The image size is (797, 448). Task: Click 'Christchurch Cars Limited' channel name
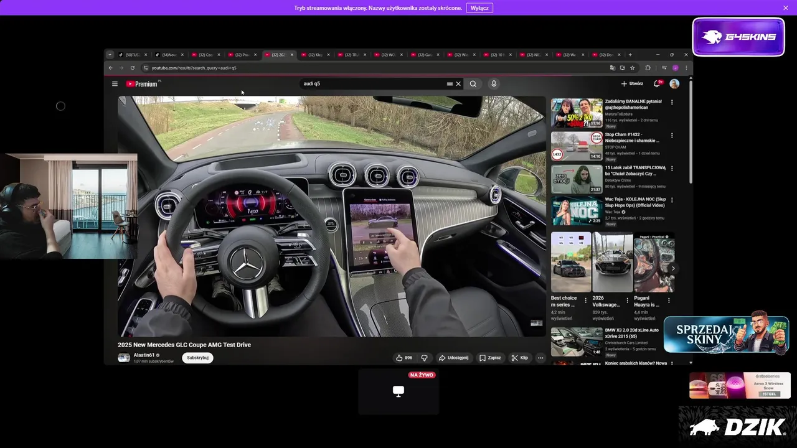coord(626,343)
